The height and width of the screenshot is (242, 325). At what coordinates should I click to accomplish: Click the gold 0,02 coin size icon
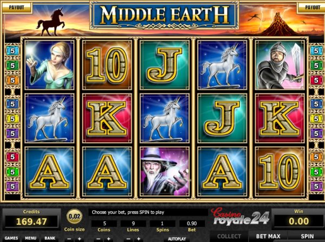pyautogui.click(x=74, y=216)
